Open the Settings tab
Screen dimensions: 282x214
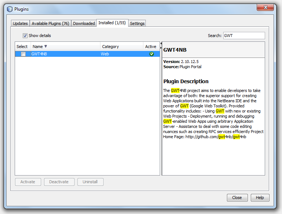[x=137, y=23]
